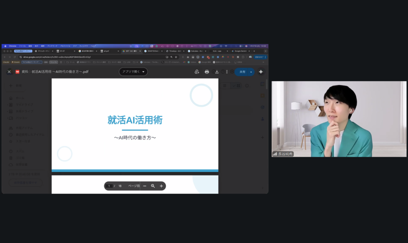Screen dimensions: 408x243
Task: Click the print icon in preview toolbar
Action: (207, 72)
